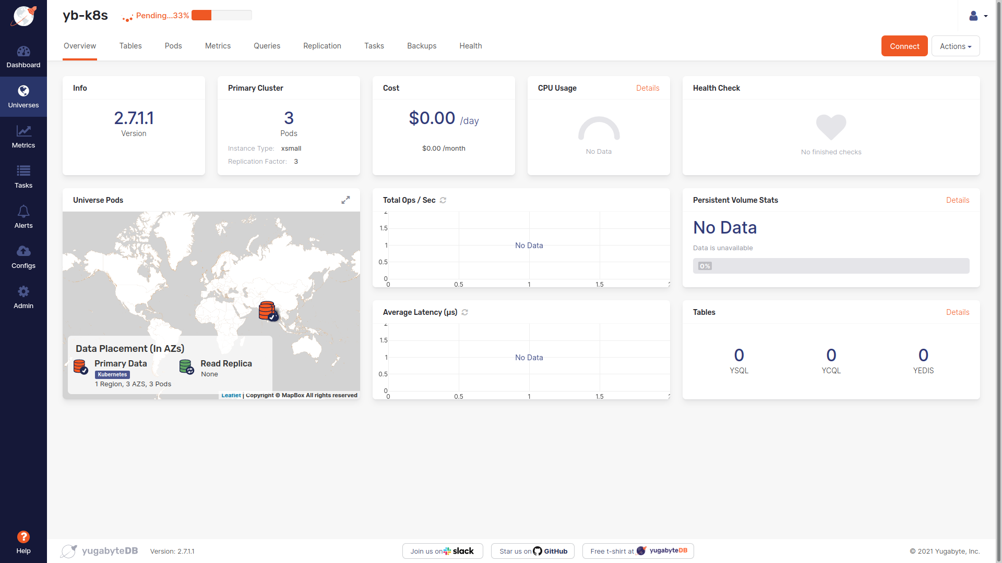Refresh the Average Latency chart
Image resolution: width=1002 pixels, height=563 pixels.
(465, 312)
